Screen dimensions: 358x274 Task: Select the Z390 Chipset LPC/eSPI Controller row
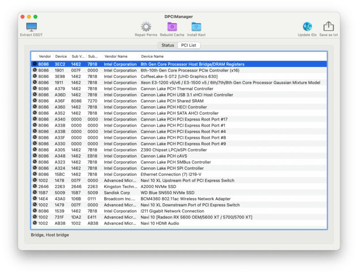tap(179, 150)
